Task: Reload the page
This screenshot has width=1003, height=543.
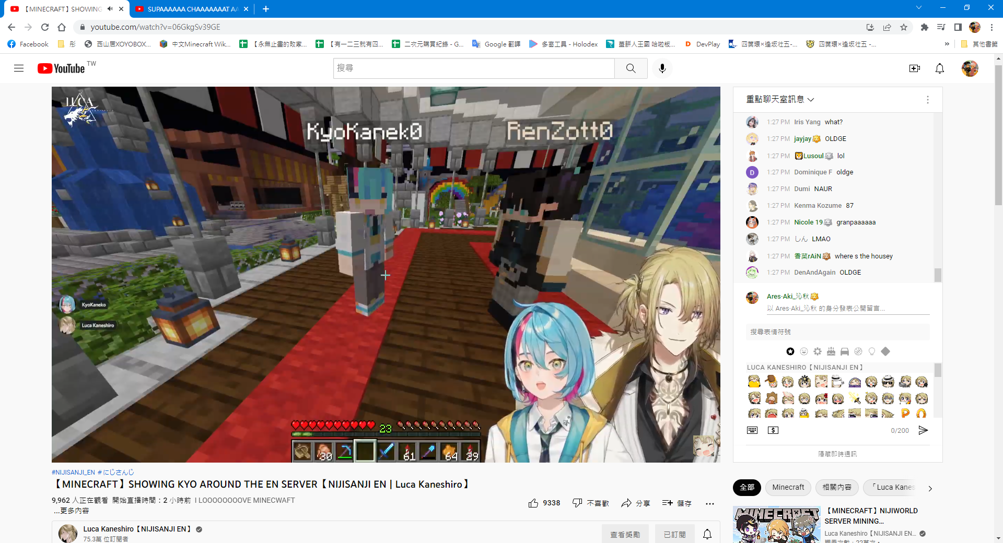Action: click(x=45, y=27)
